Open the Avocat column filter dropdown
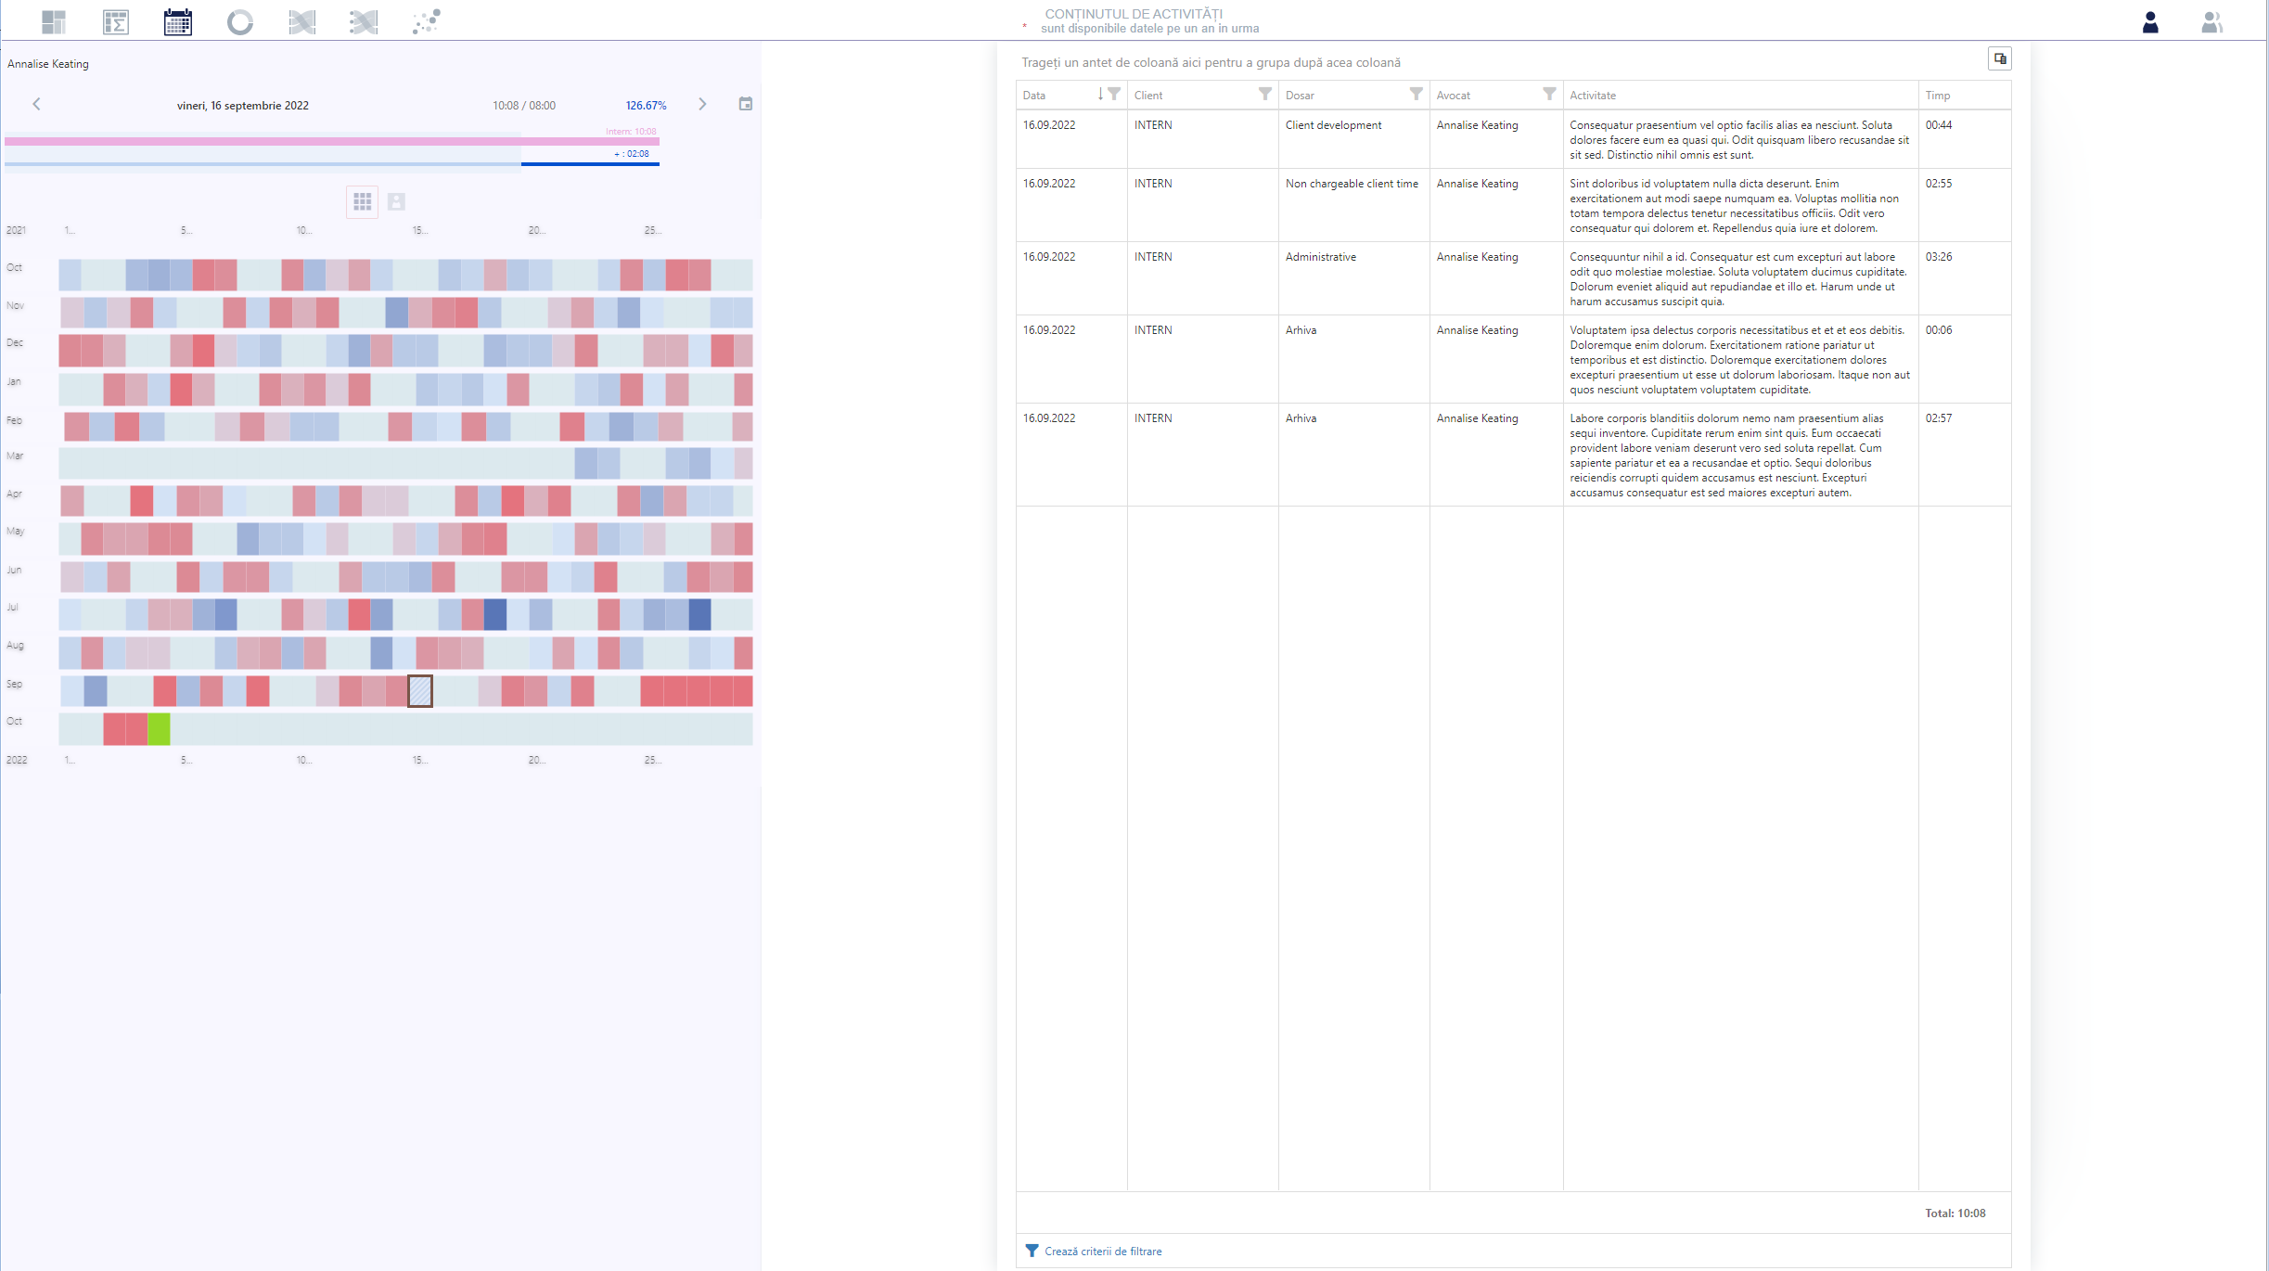 (1549, 94)
